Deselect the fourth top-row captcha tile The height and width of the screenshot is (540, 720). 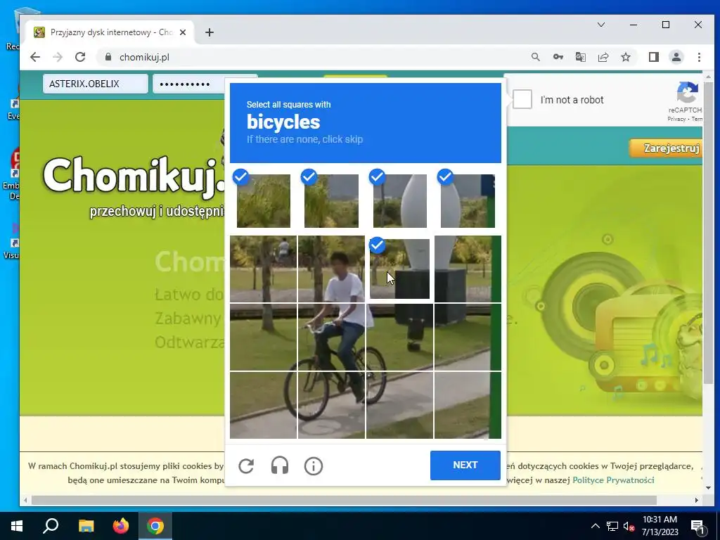(468, 200)
